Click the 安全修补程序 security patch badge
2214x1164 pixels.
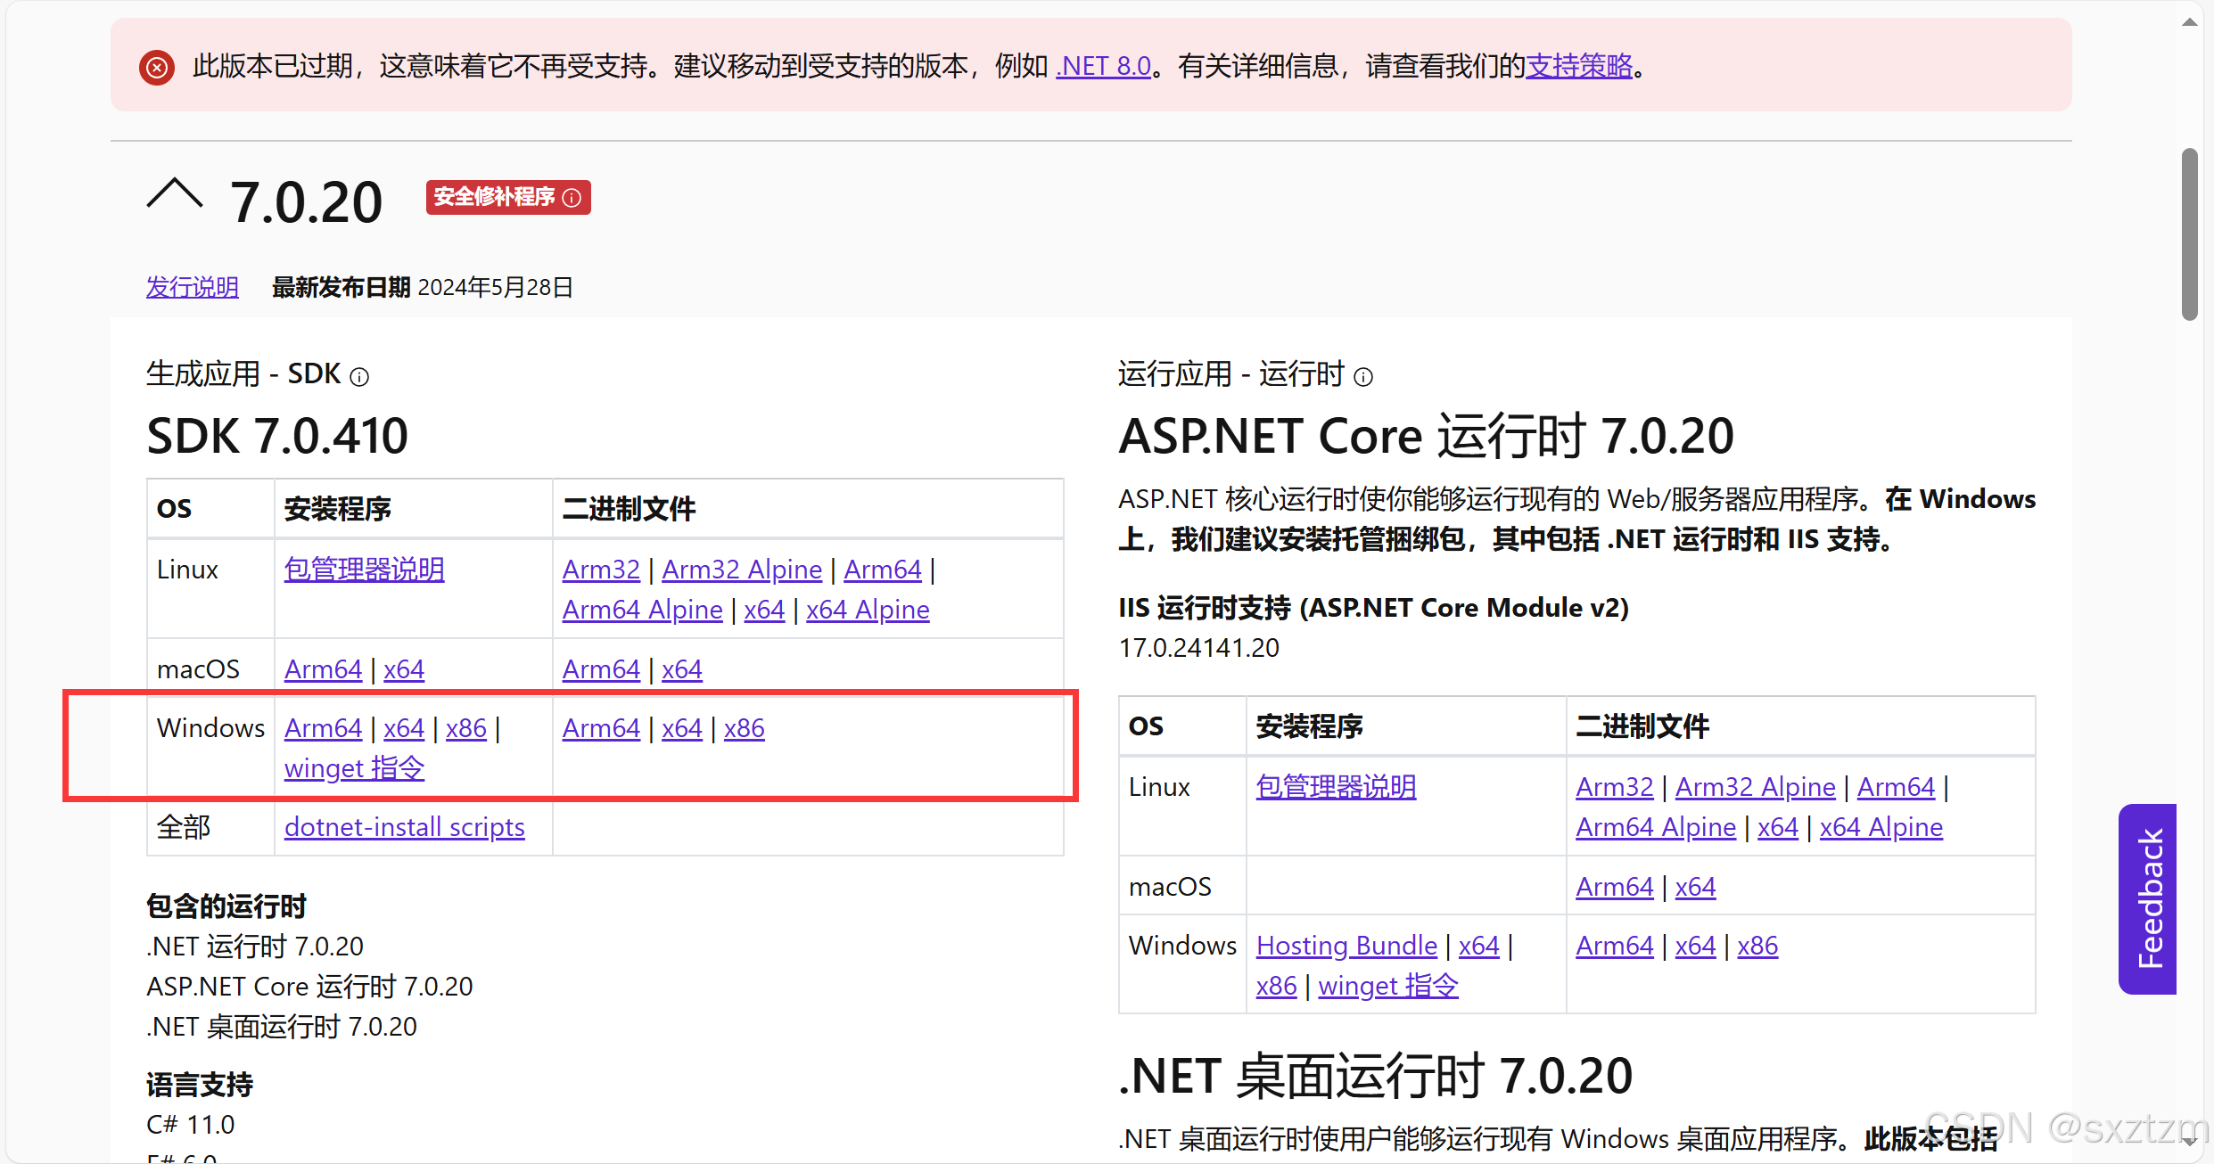[508, 197]
